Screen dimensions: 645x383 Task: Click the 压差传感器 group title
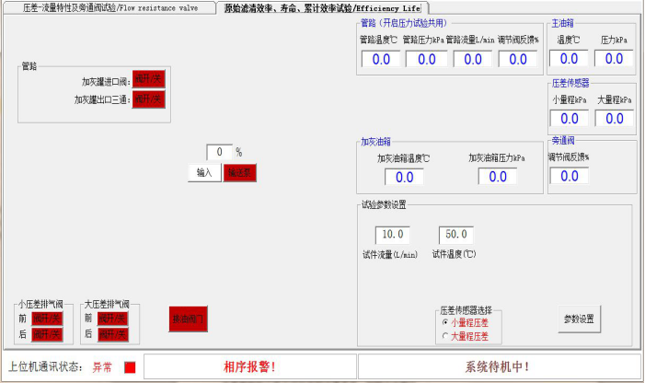coord(570,83)
